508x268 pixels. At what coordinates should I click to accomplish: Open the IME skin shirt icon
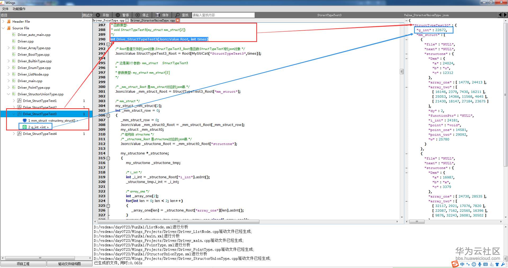(497, 264)
